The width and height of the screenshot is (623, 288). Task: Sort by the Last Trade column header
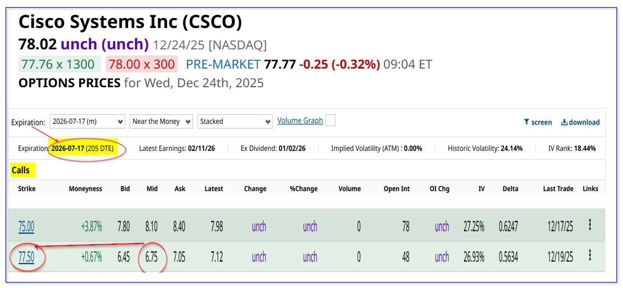pyautogui.click(x=558, y=189)
